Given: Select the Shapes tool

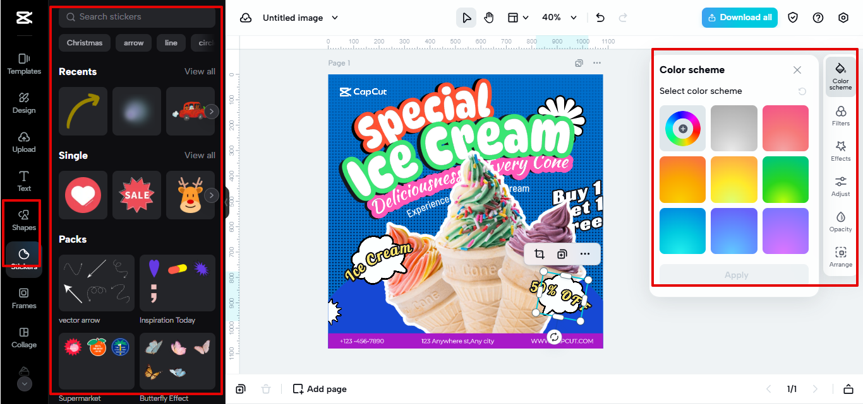Looking at the screenshot, I should pyautogui.click(x=23, y=221).
